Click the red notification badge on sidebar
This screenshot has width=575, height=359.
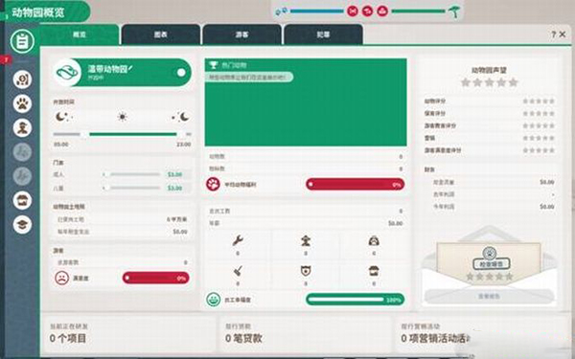click(7, 59)
